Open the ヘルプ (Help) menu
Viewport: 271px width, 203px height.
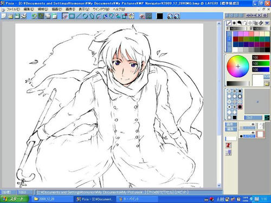click(119, 9)
